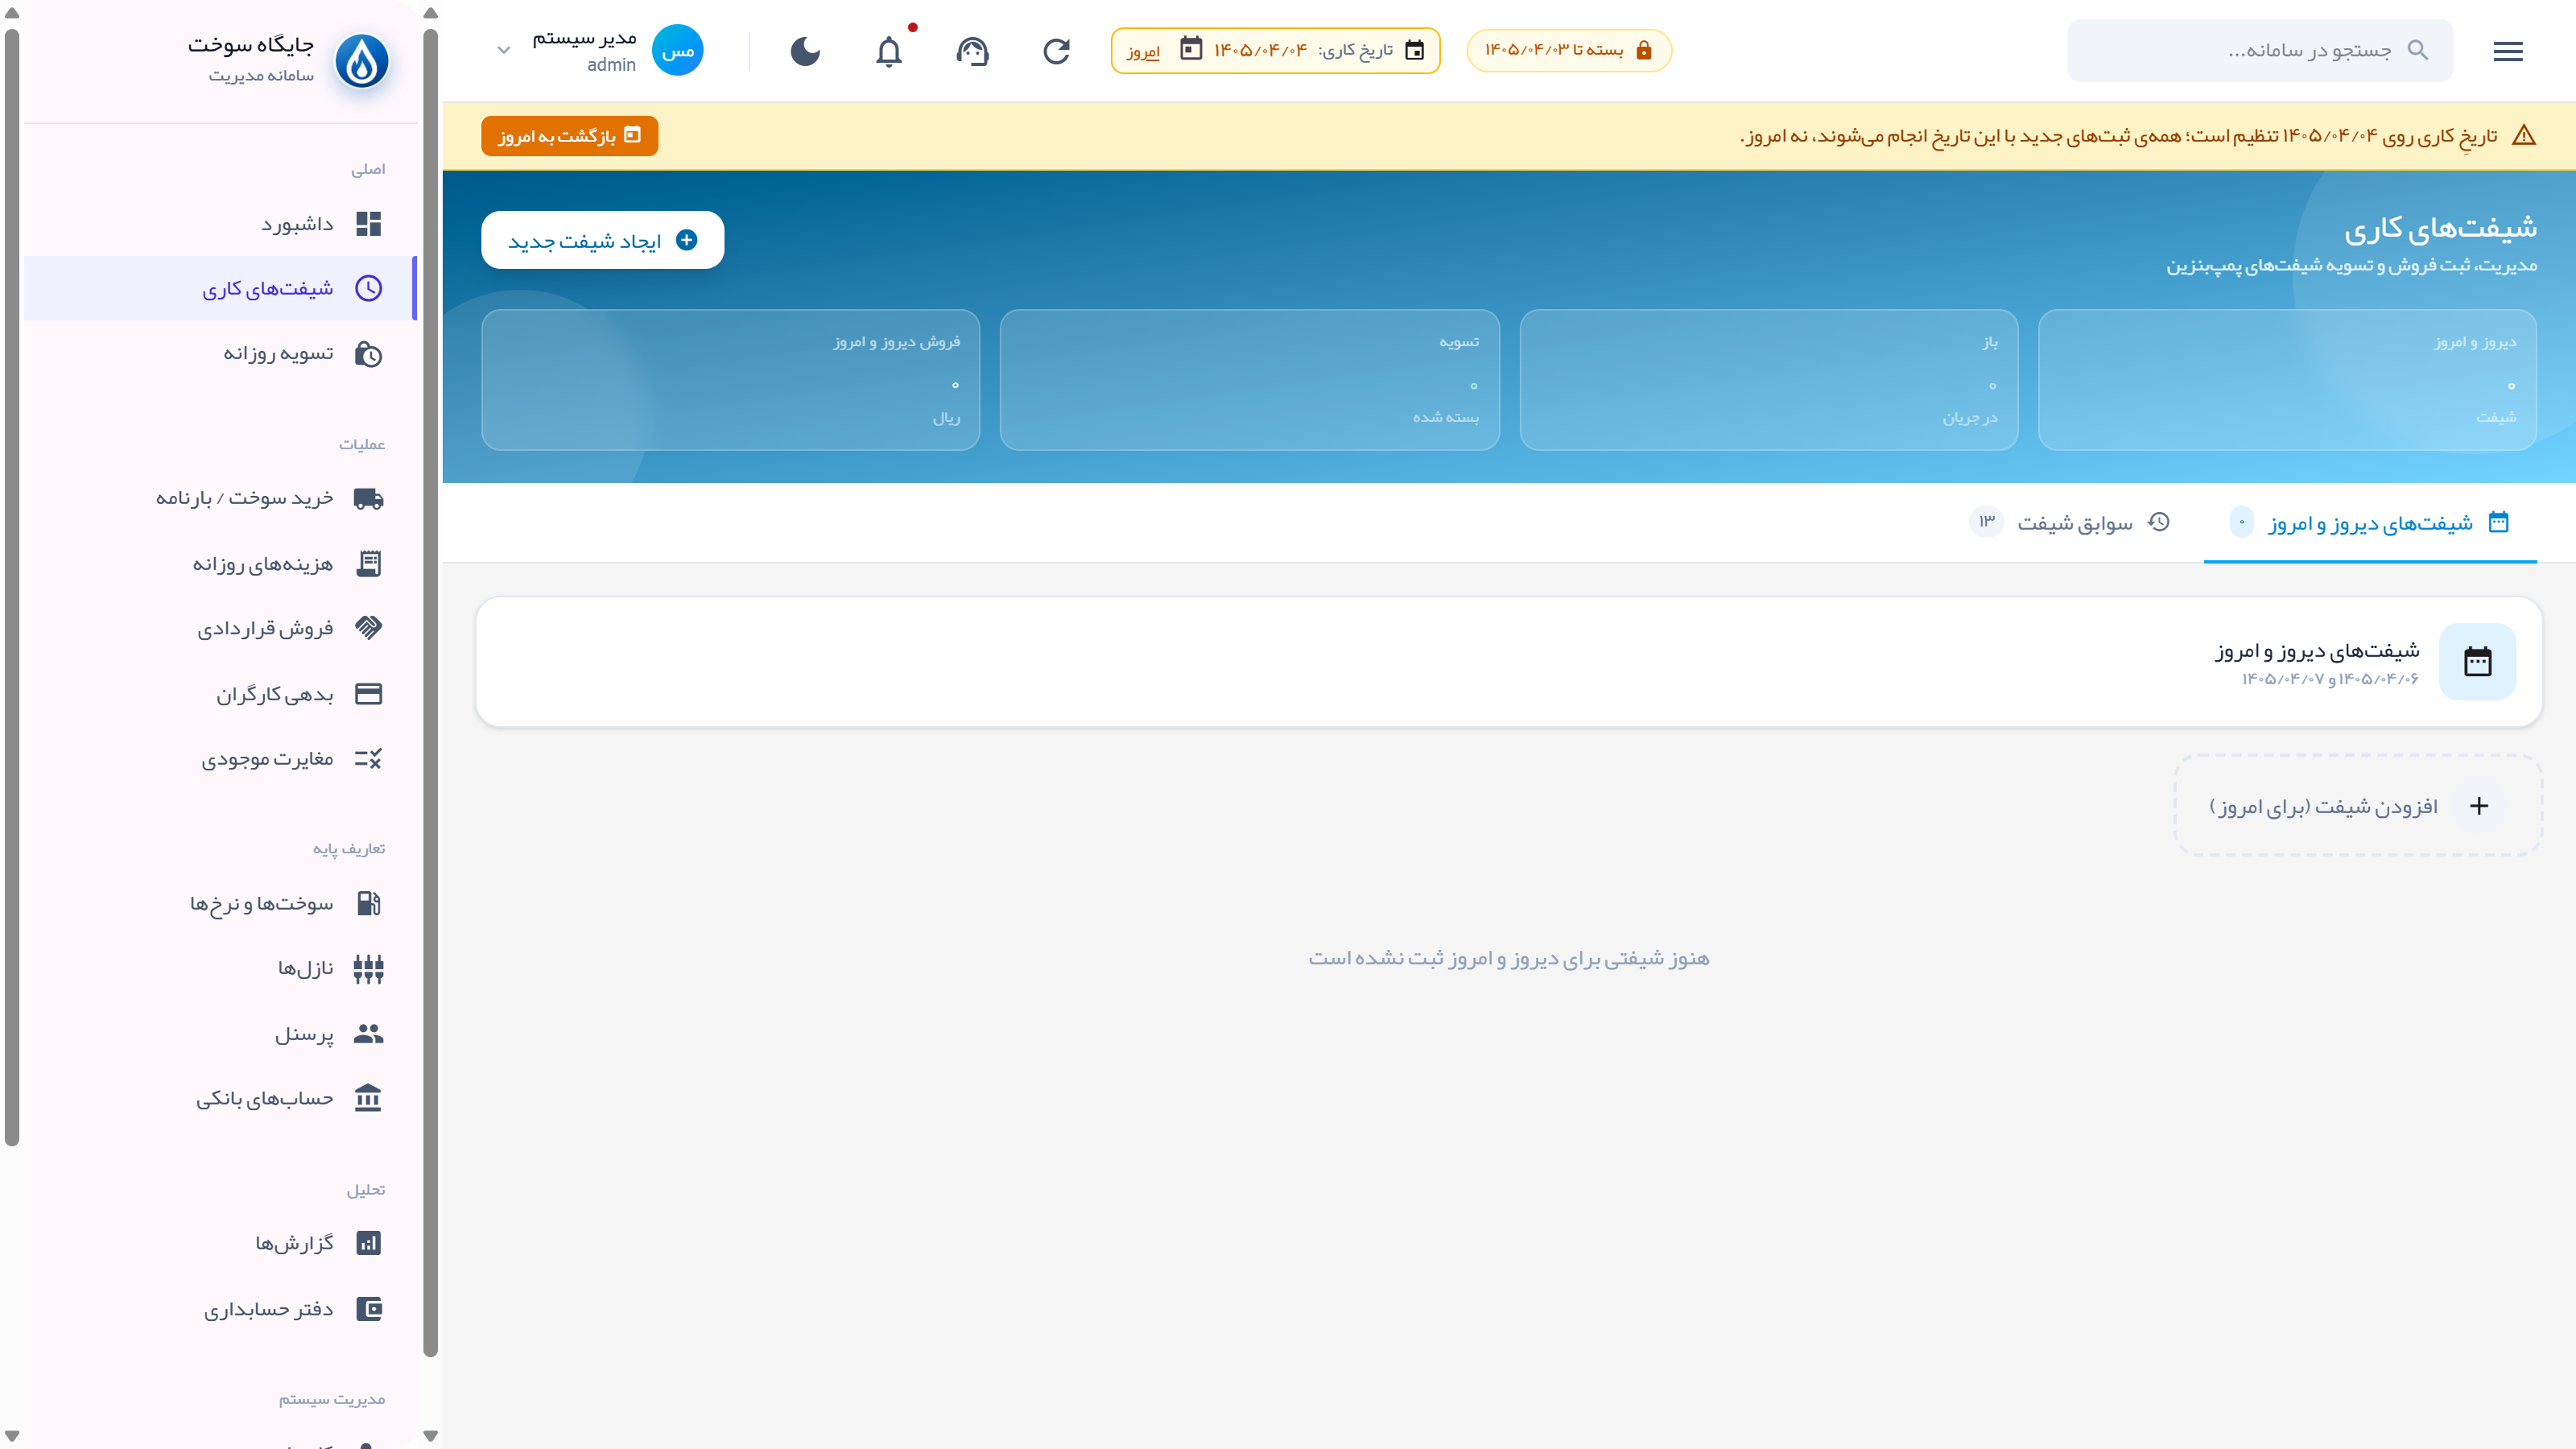Click the مغایرت موجودی checklist icon
Image resolution: width=2576 pixels, height=1449 pixels.
(368, 759)
